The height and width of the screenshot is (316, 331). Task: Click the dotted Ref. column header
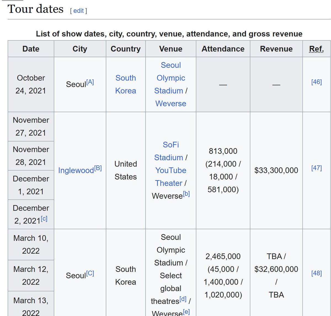[x=316, y=49]
